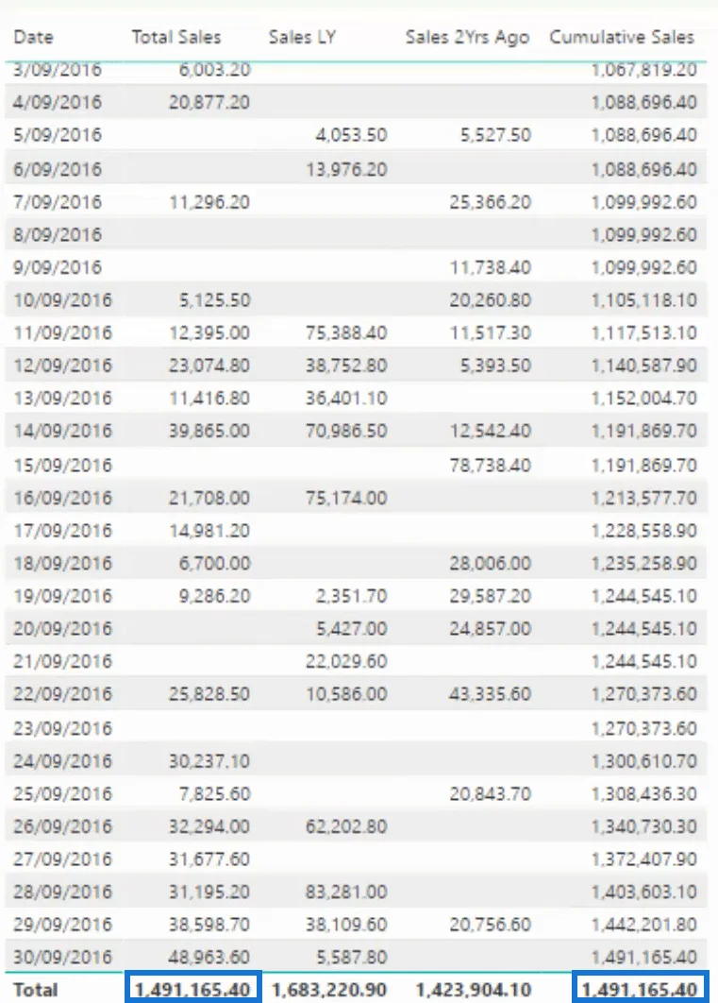This screenshot has width=718, height=1003.
Task: Select the Sales LY column header
Action: coord(302,37)
